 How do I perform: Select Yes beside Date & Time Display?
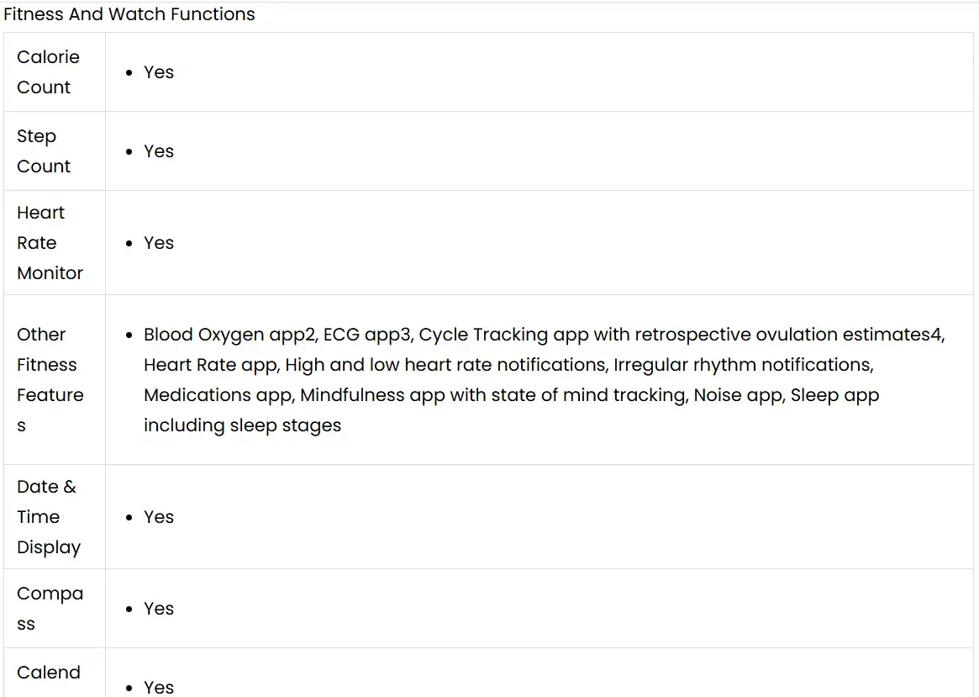coord(158,517)
